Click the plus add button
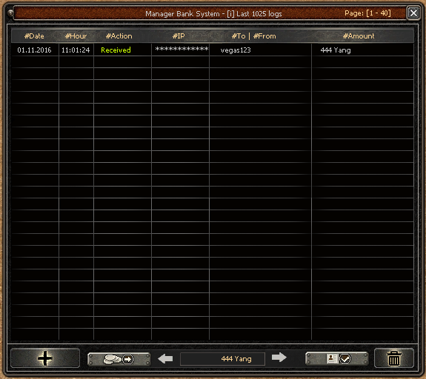Viewport: 426px width, 379px height. (x=45, y=358)
